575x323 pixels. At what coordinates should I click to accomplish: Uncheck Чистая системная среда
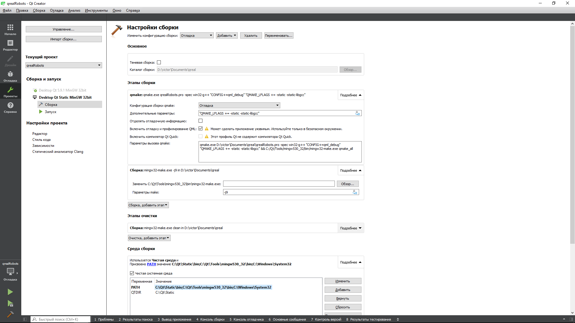pyautogui.click(x=132, y=273)
